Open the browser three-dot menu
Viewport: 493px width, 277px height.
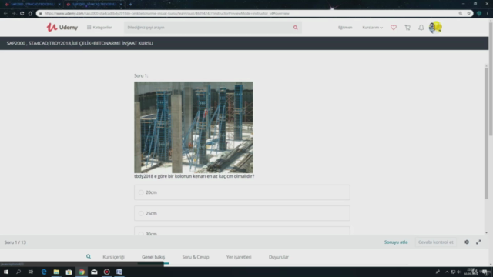tap(488, 14)
